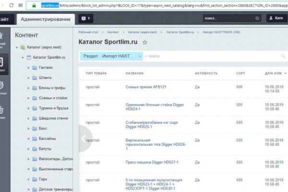Expand the Гантели folder
The image size is (288, 192).
(x=28, y=68)
